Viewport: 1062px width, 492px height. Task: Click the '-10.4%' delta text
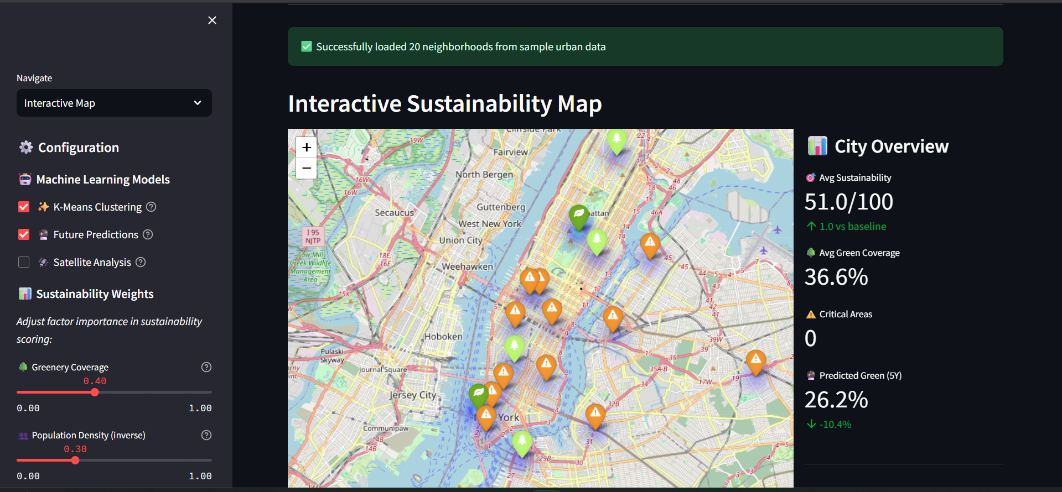[836, 424]
